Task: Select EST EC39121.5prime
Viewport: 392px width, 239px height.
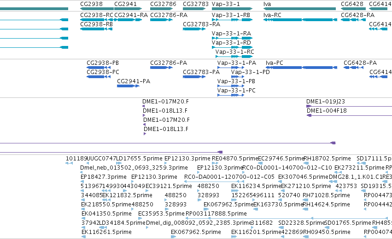Action: point(169,186)
